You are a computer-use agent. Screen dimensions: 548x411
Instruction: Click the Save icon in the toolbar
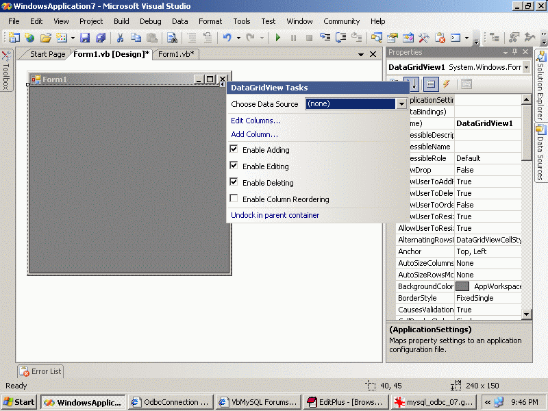tap(85, 38)
